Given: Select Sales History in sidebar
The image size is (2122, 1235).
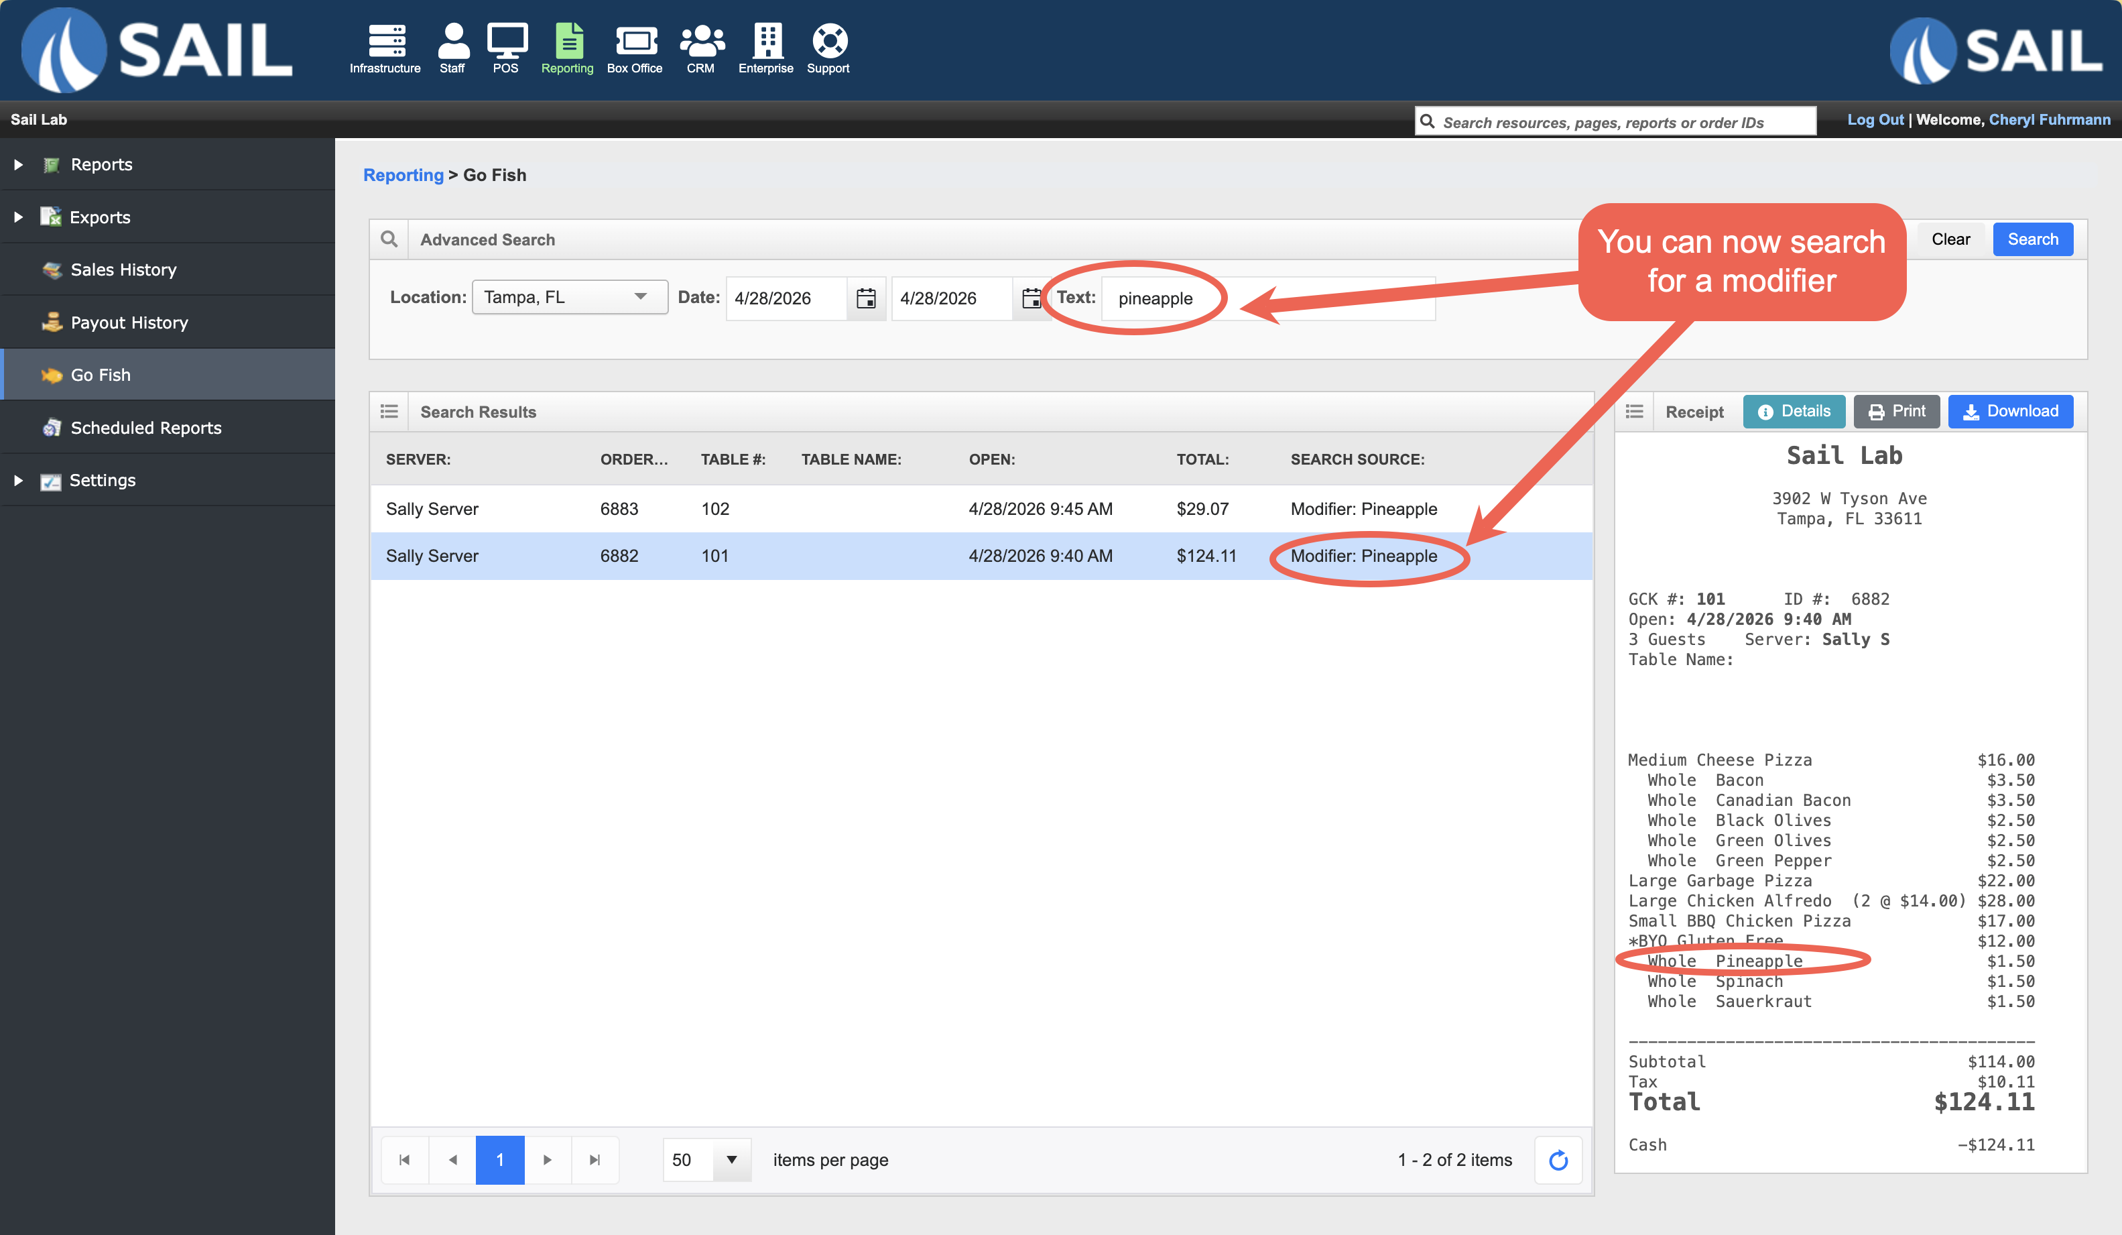Looking at the screenshot, I should [x=123, y=270].
